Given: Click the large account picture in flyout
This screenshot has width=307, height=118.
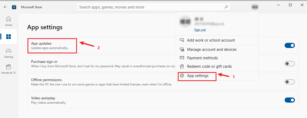Looking at the screenshot, I should [186, 22].
